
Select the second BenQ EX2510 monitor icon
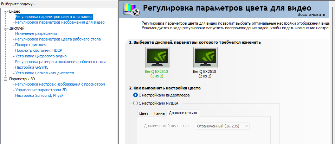[205, 57]
